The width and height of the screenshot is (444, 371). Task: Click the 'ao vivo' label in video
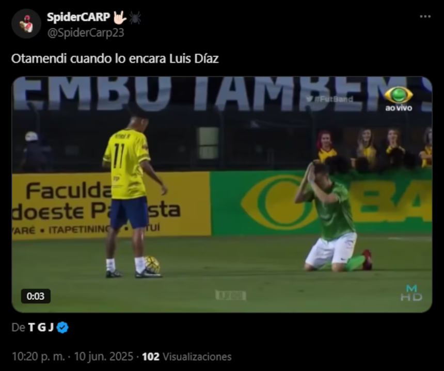tap(399, 108)
